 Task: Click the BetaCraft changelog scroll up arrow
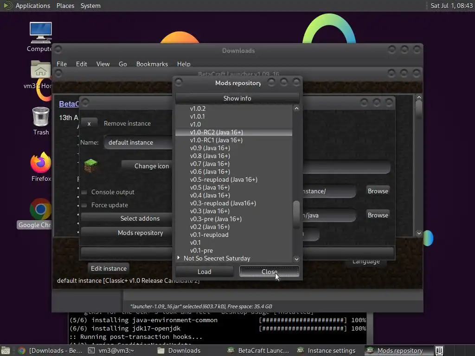coord(419,97)
